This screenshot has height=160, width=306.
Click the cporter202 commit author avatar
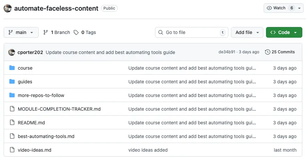pyautogui.click(x=12, y=52)
